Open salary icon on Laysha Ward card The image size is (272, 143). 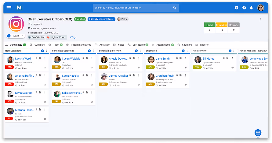pyautogui.click(x=36, y=58)
